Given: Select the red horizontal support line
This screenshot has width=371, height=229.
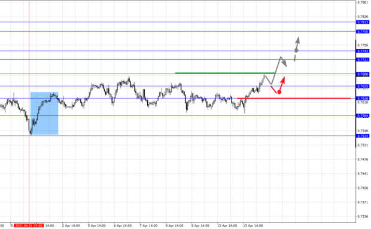Looking at the screenshot, I should pyautogui.click(x=294, y=98).
